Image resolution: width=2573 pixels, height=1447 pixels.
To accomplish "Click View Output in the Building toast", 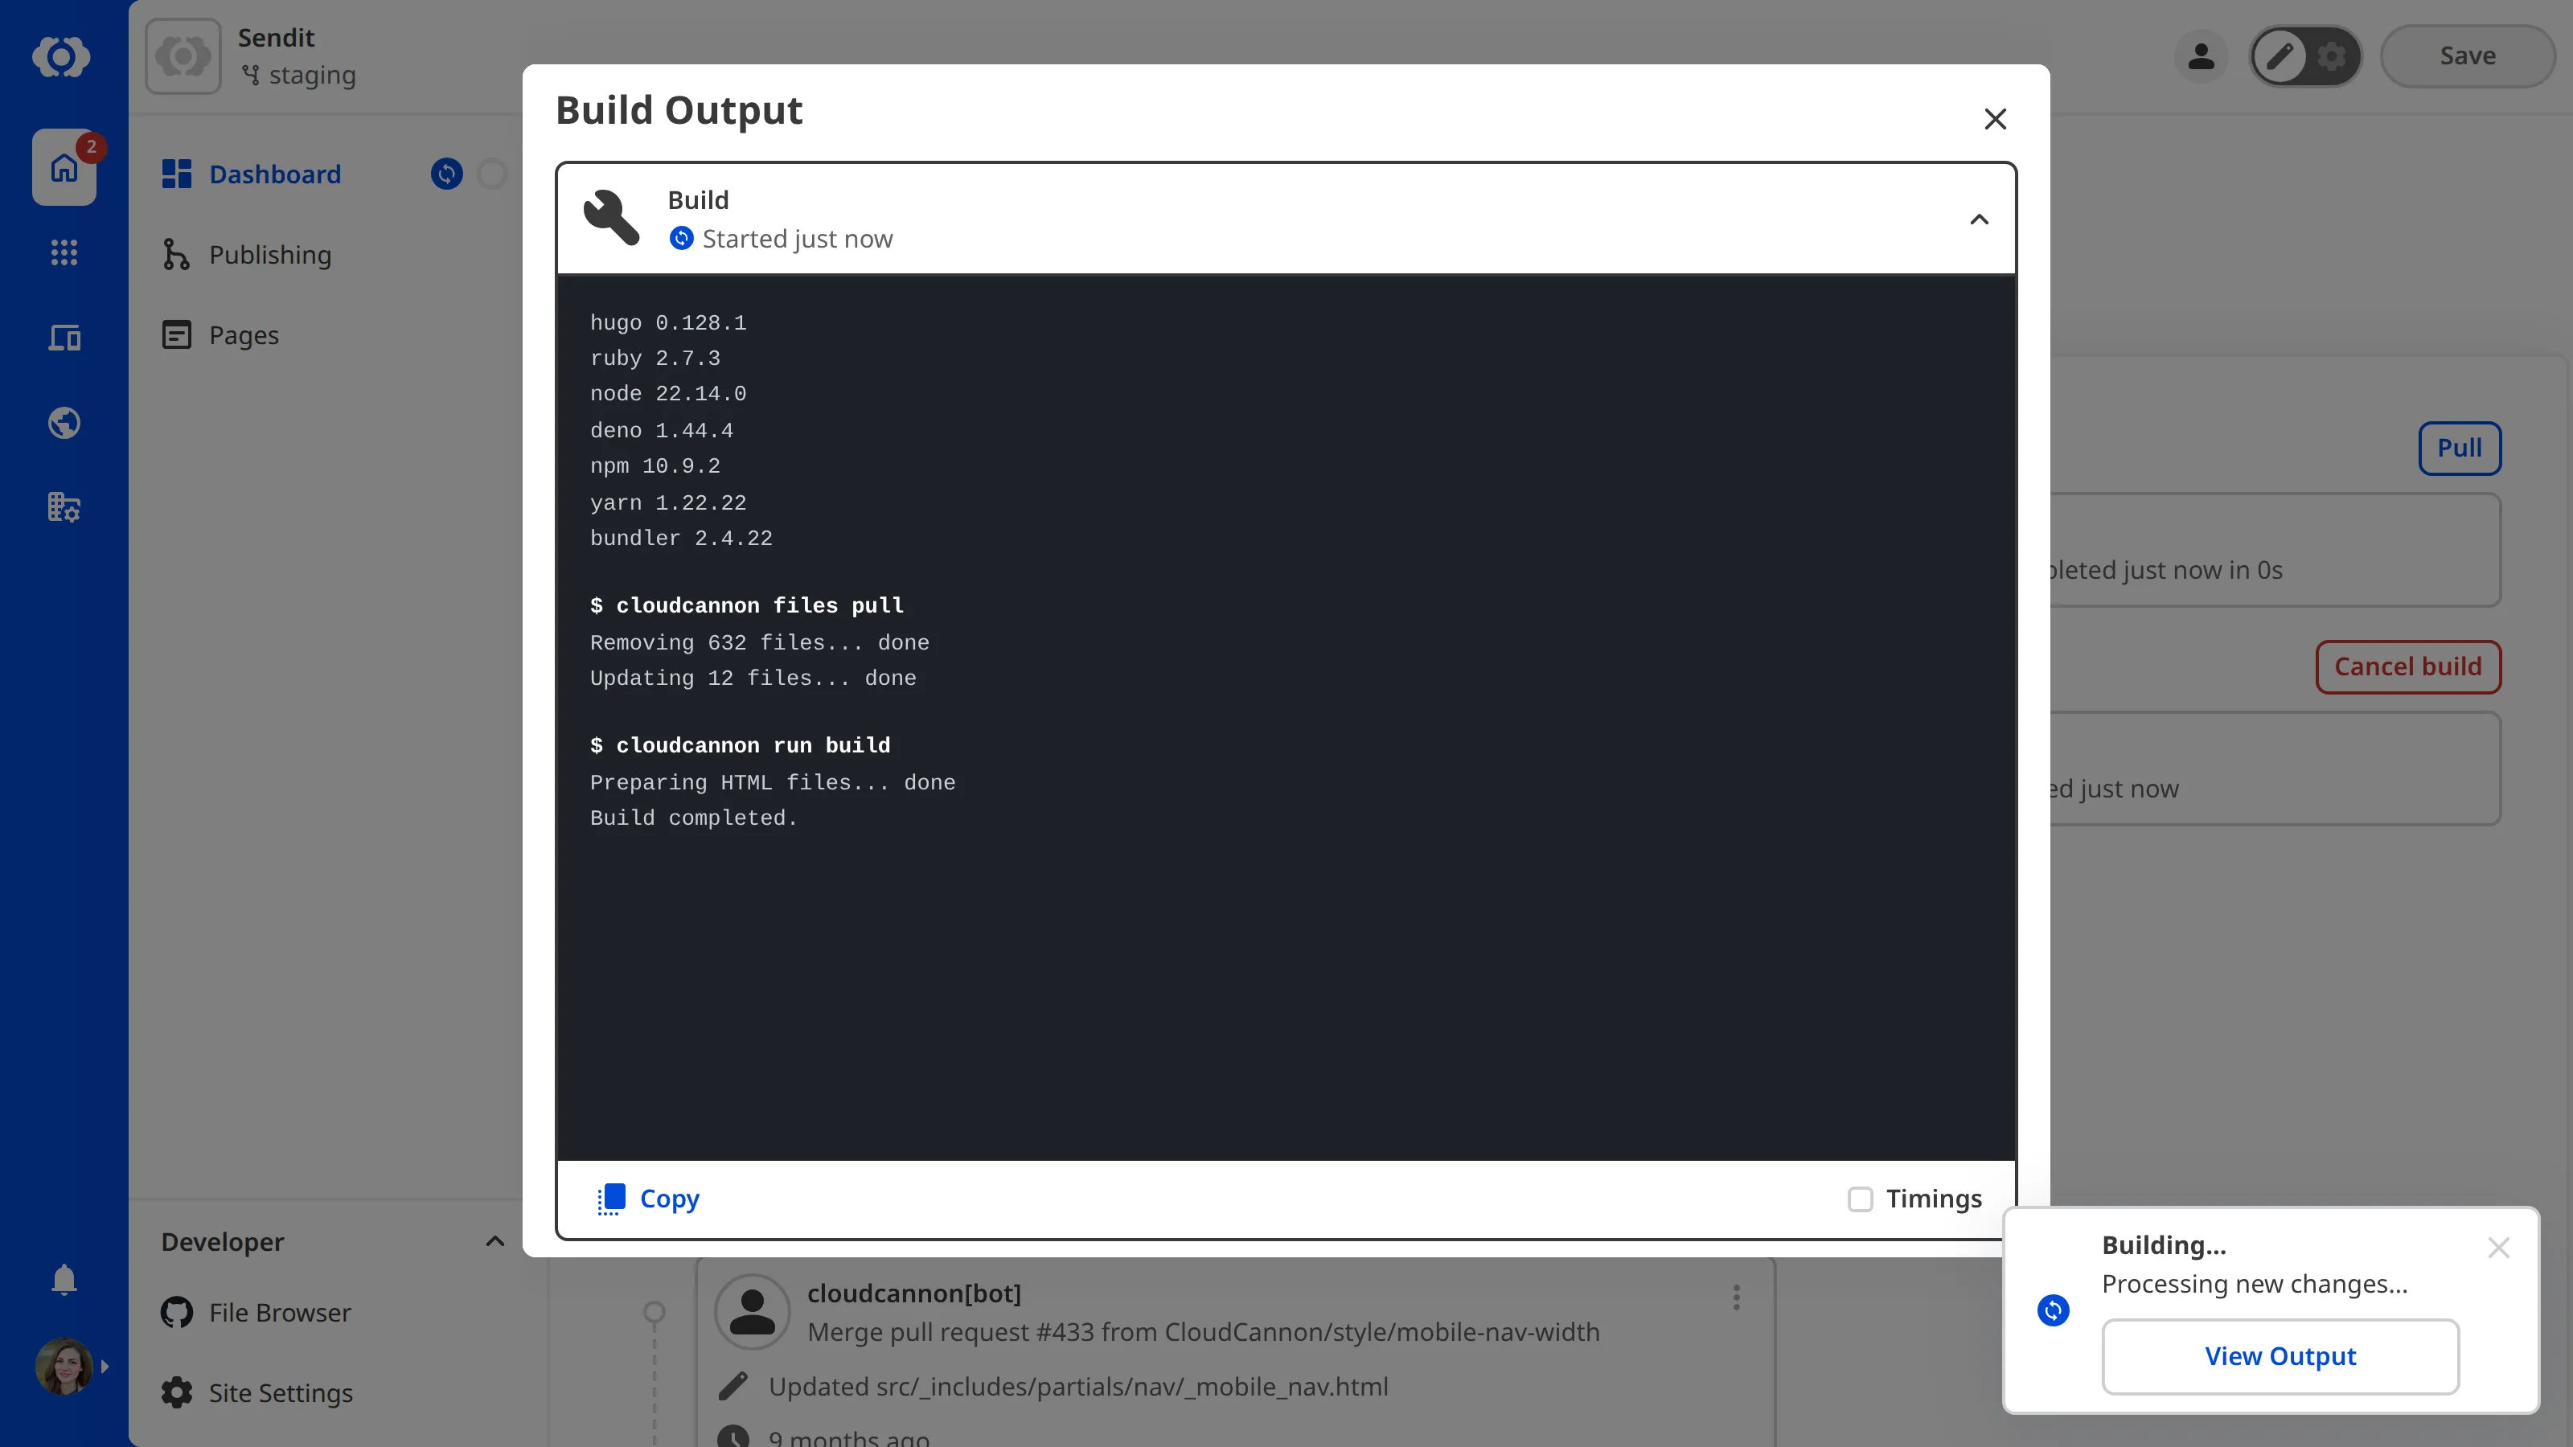I will pyautogui.click(x=2280, y=1355).
